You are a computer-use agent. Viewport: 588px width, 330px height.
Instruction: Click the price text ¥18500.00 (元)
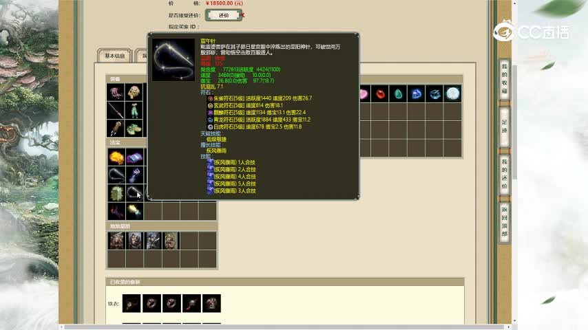pyautogui.click(x=224, y=3)
